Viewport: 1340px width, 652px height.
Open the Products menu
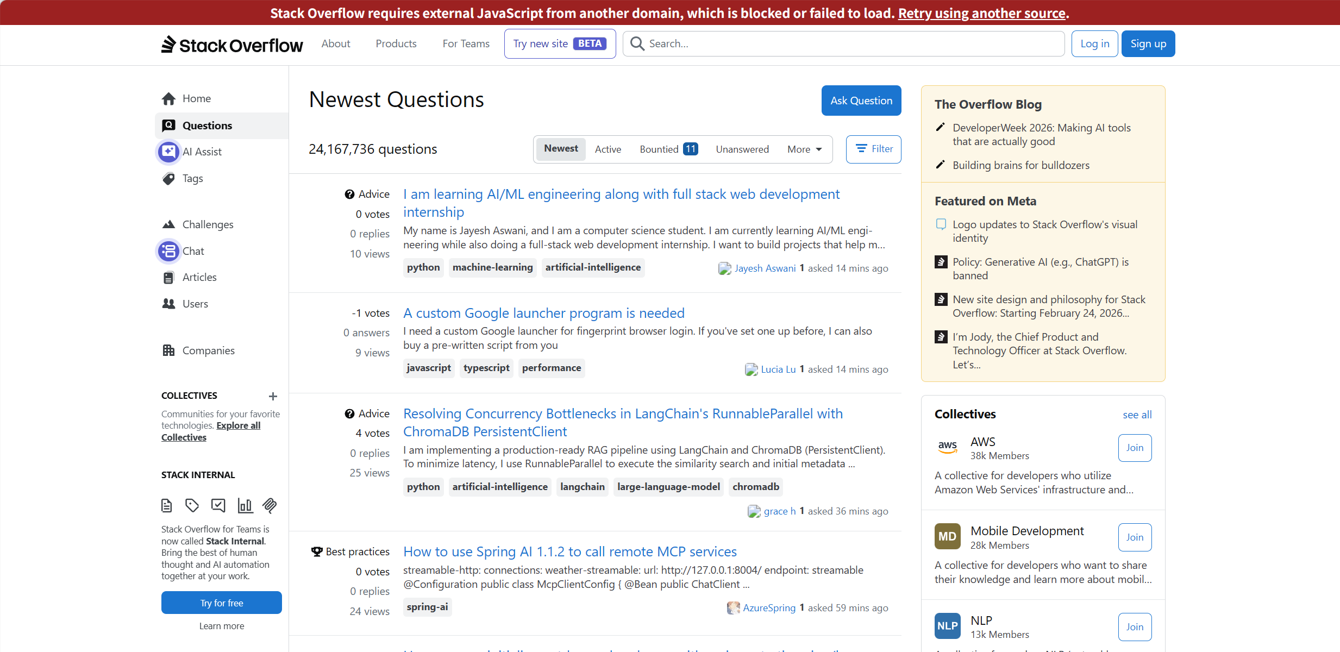396,43
